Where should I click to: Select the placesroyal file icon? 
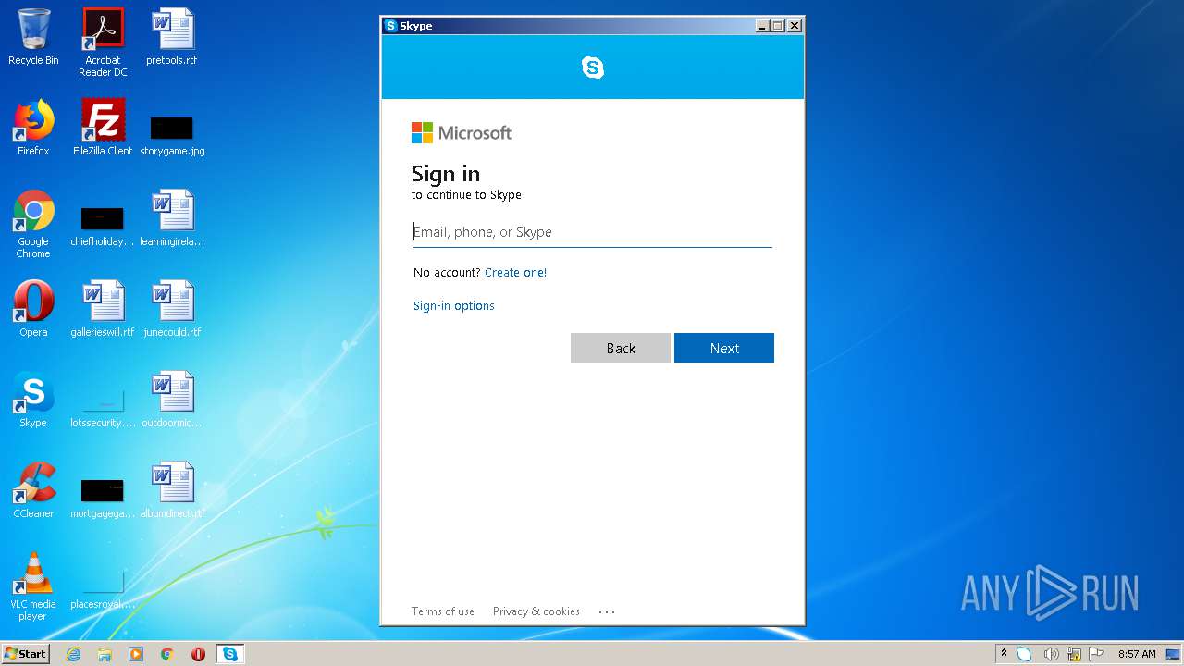103,589
